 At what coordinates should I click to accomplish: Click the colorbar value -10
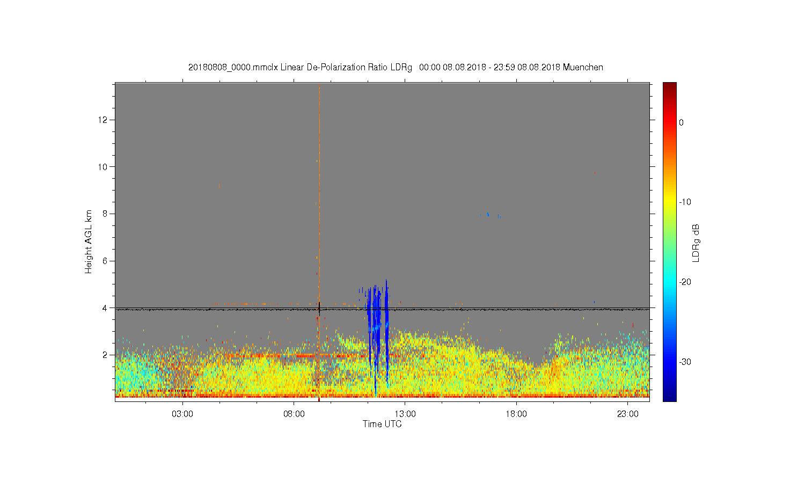click(685, 202)
